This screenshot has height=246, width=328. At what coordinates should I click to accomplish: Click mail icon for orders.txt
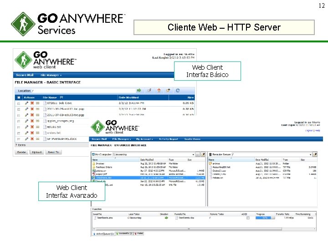click(x=38, y=133)
